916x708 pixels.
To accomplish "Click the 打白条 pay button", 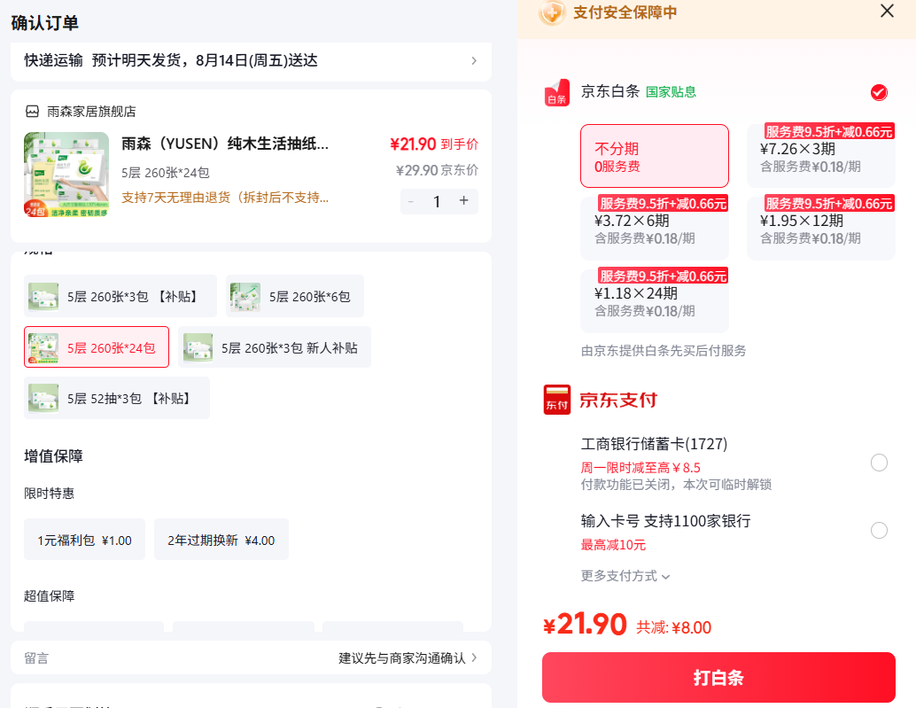I will tap(718, 678).
